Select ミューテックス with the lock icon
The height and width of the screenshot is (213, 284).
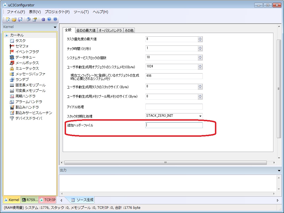click(x=27, y=69)
